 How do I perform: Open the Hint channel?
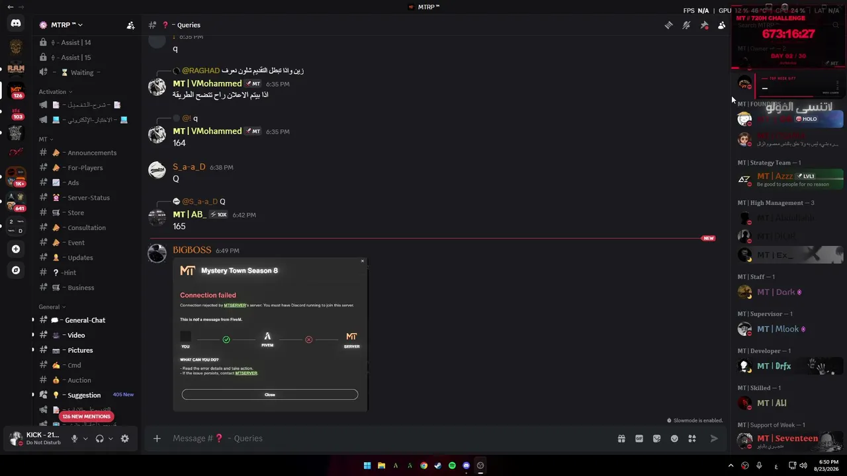[x=86, y=272]
